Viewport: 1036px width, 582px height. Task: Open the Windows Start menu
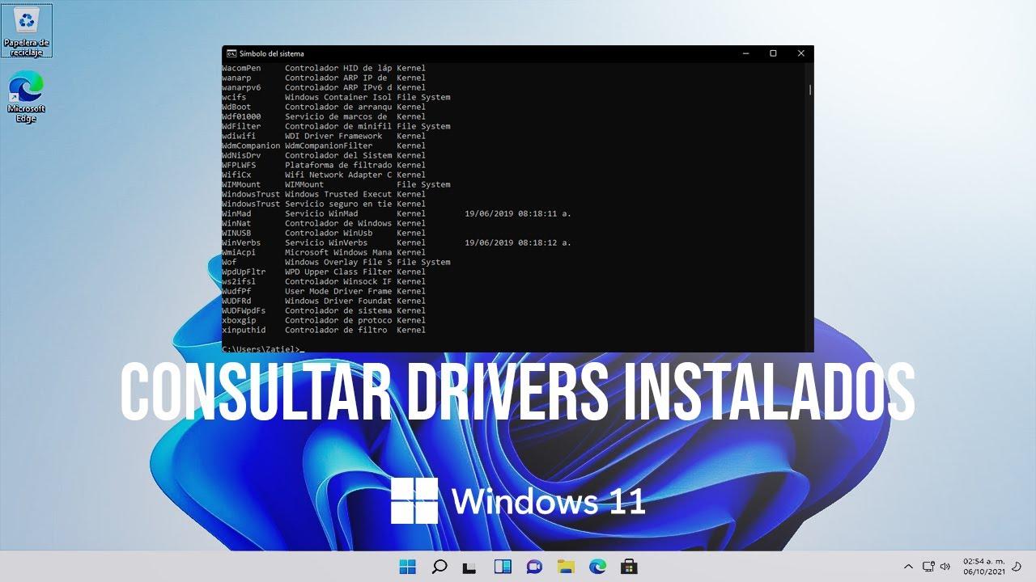coord(407,566)
